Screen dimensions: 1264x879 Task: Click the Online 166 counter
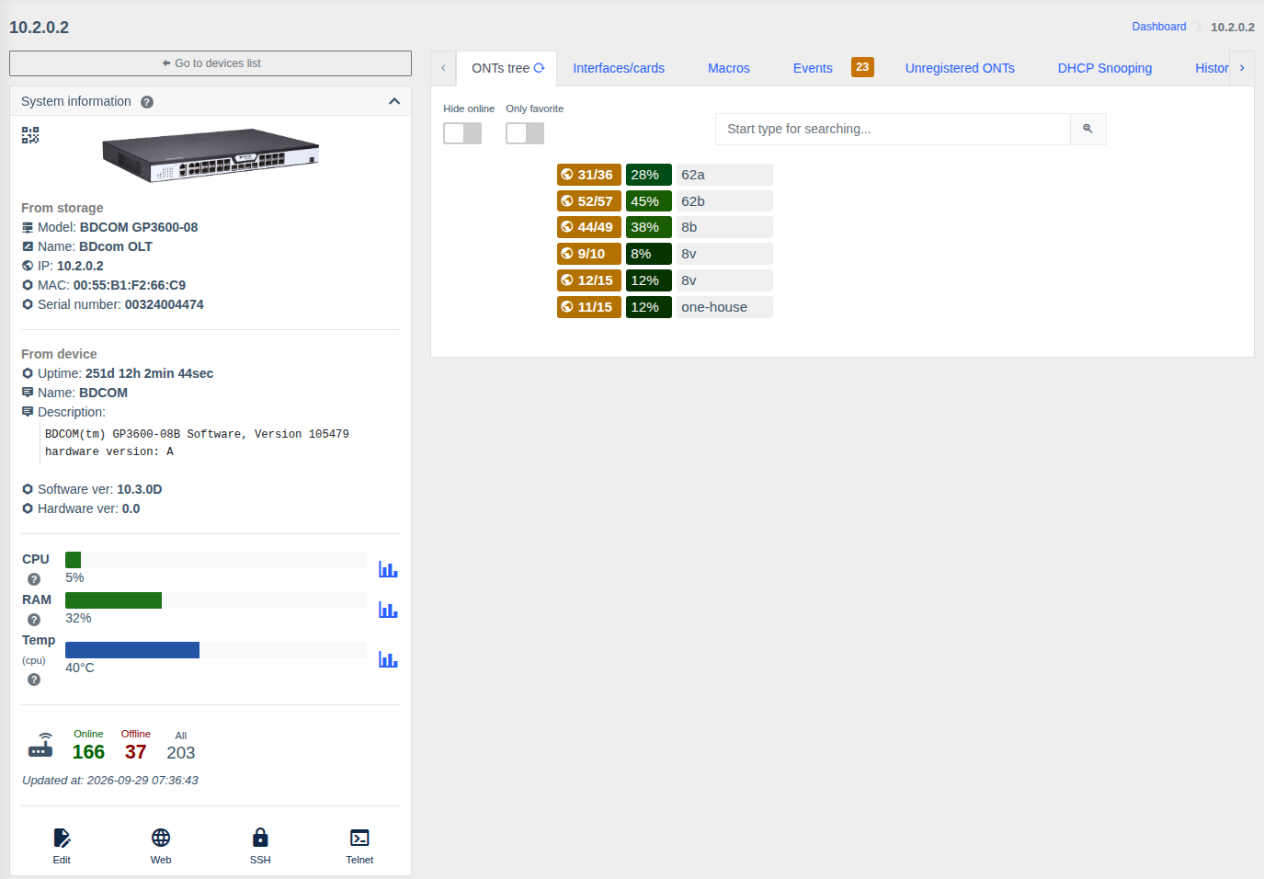tap(88, 745)
